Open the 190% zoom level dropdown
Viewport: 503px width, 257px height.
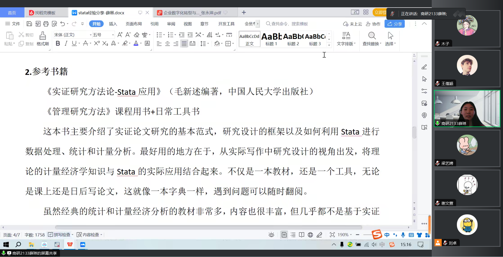pos(345,235)
